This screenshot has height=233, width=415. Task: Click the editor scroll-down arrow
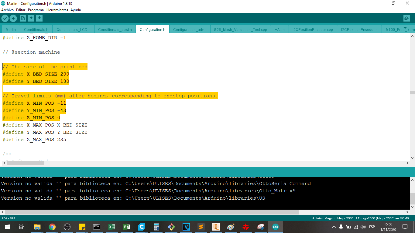click(x=412, y=158)
